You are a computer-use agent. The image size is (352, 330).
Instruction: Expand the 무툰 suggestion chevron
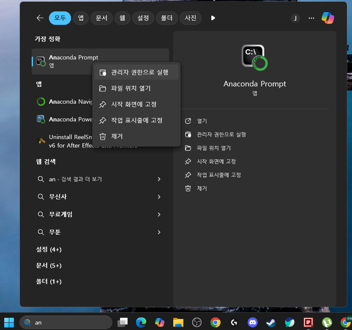coord(159,232)
